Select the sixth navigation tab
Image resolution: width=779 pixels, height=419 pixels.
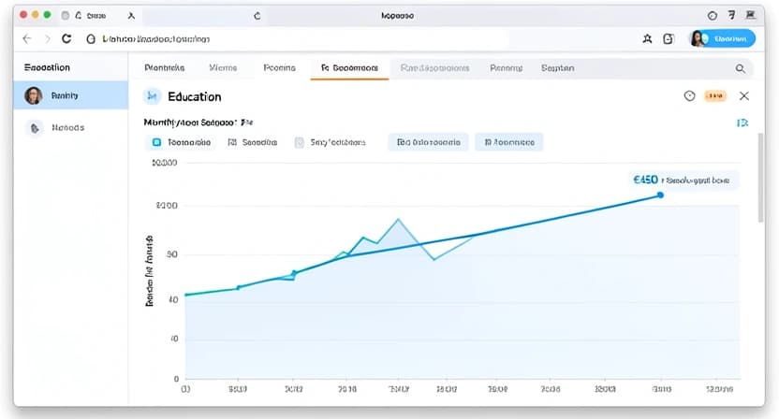(x=506, y=68)
